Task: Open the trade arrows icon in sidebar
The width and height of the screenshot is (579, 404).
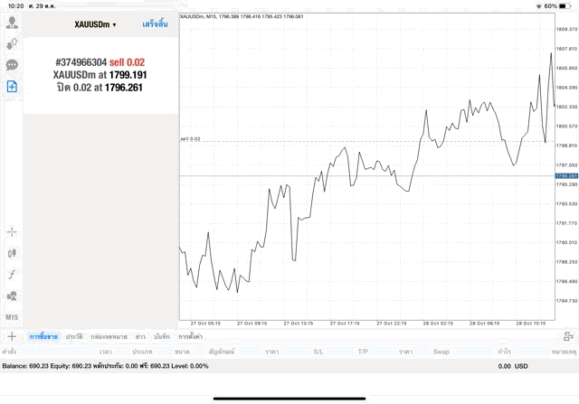Action: pyautogui.click(x=13, y=43)
